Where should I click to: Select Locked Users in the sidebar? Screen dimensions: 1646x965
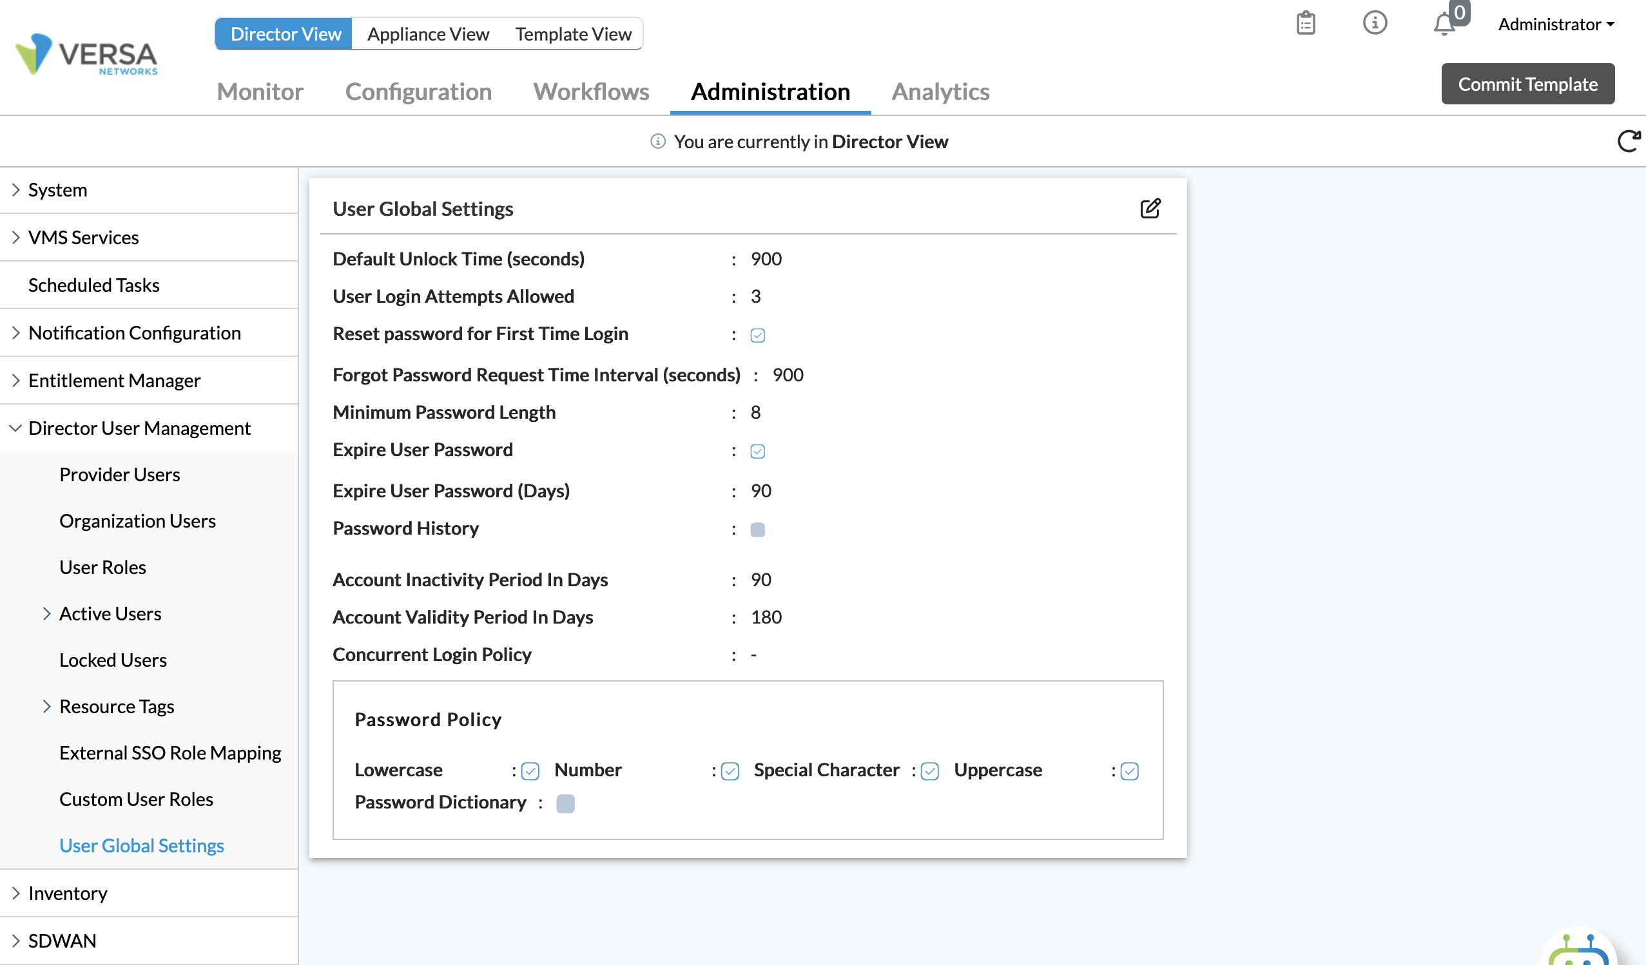(113, 660)
